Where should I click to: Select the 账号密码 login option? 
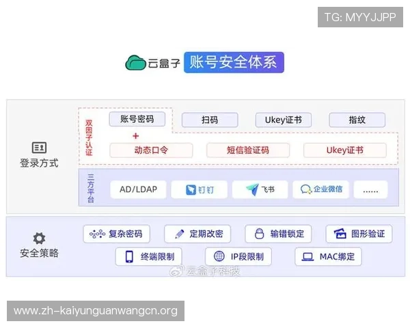pyautogui.click(x=137, y=120)
